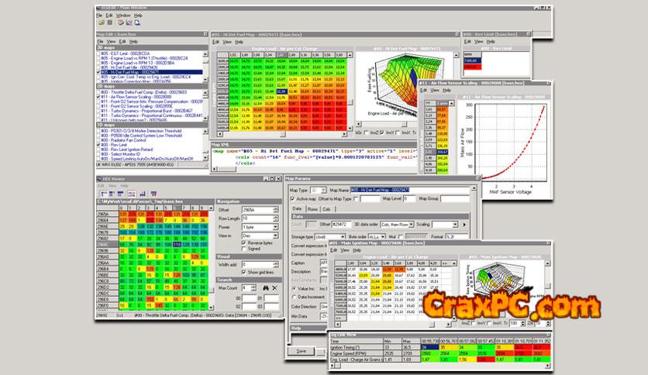Select the Value Inc radio button

[x=295, y=289]
